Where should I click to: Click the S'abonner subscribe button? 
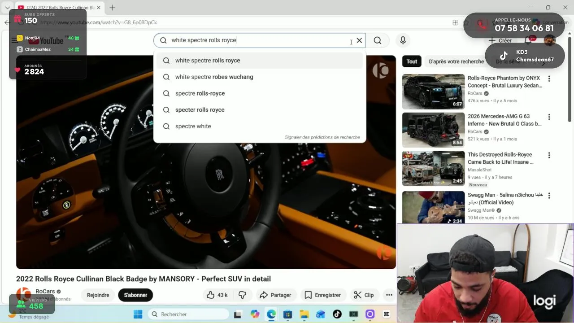135,295
